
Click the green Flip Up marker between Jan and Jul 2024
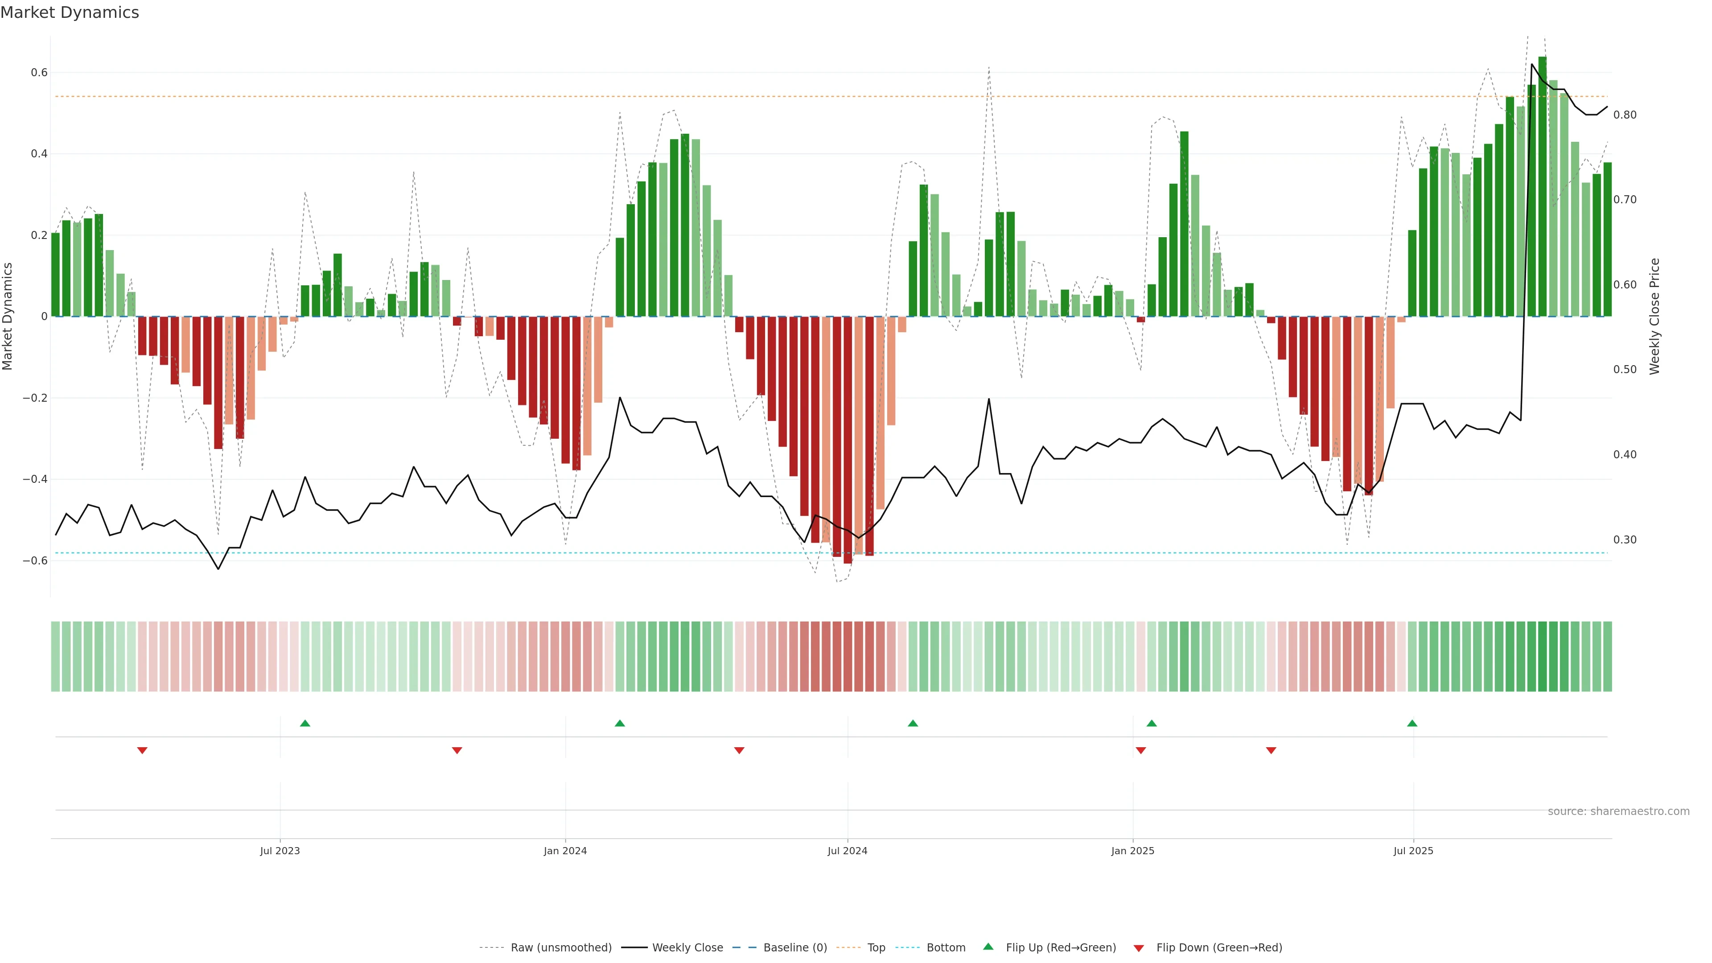point(620,723)
